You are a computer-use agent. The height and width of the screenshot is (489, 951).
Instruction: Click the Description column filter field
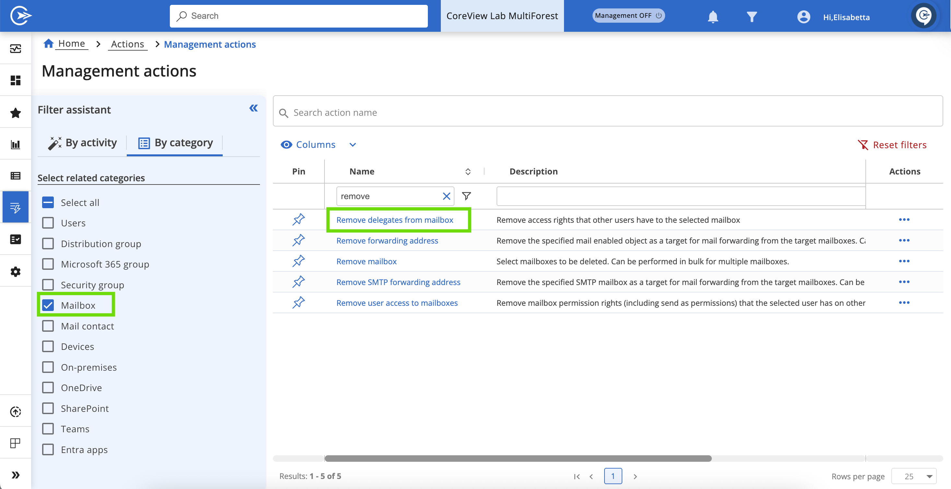(681, 196)
